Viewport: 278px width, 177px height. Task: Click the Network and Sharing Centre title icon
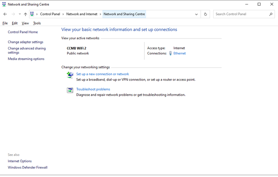[4, 4]
